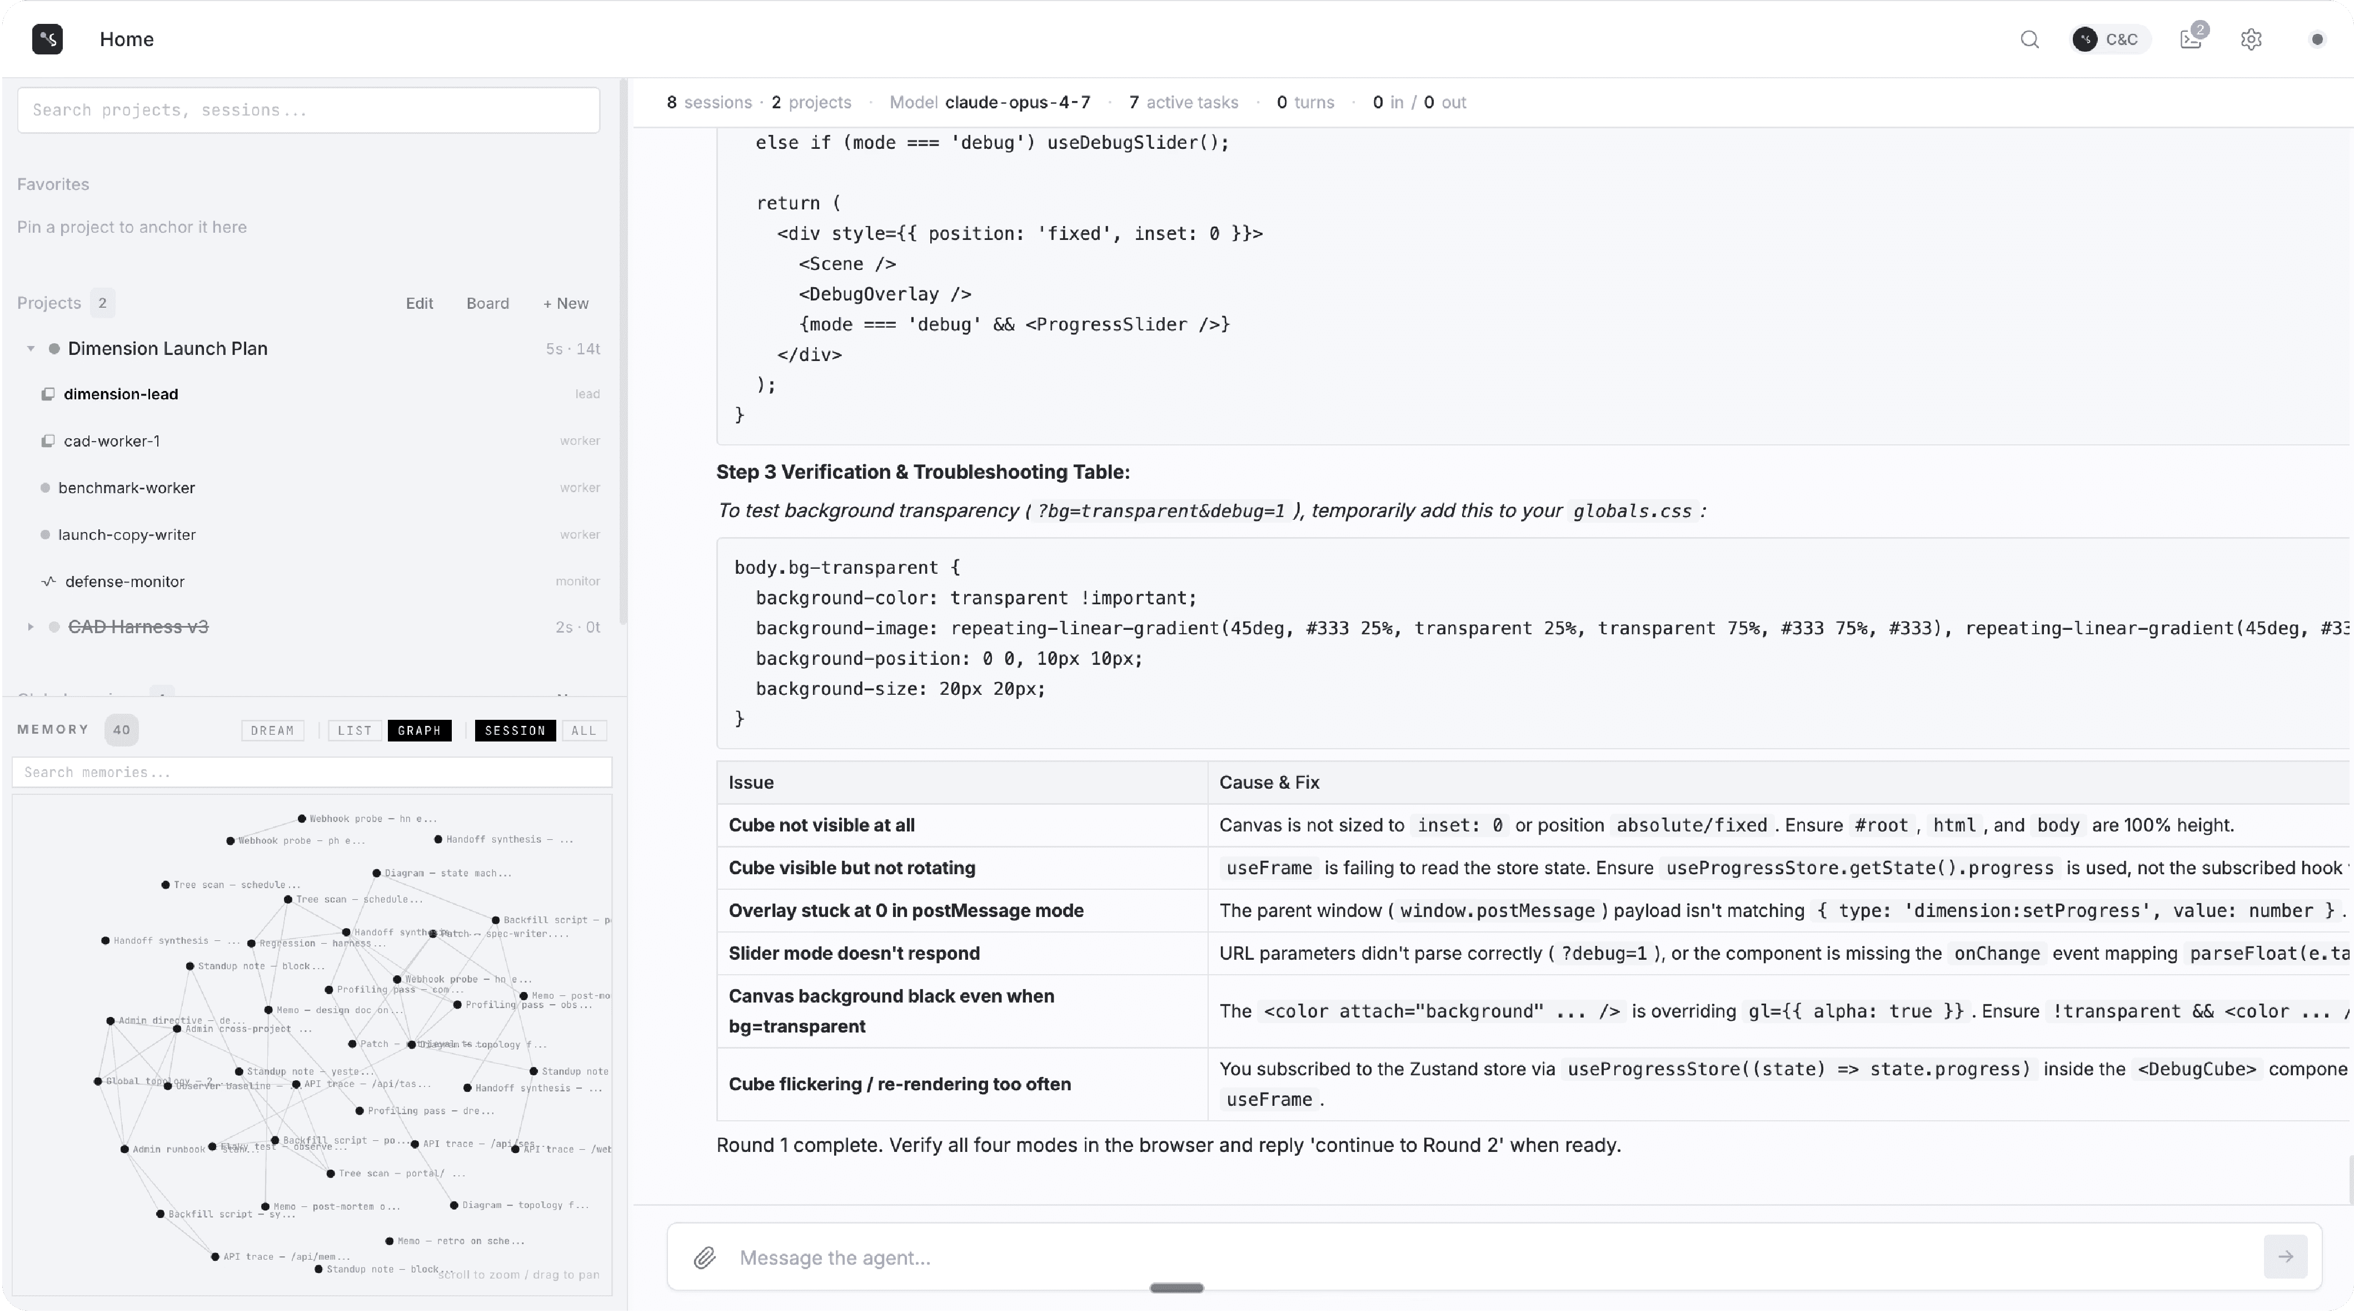Expand the CAD Harness v3 project
The image size is (2354, 1313).
coord(30,627)
